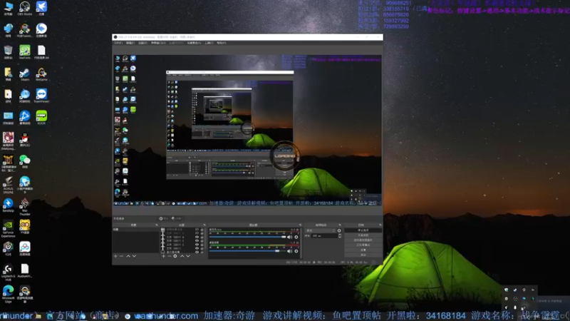
Task: Open the Sogou browser desktop icon
Action: [41, 30]
